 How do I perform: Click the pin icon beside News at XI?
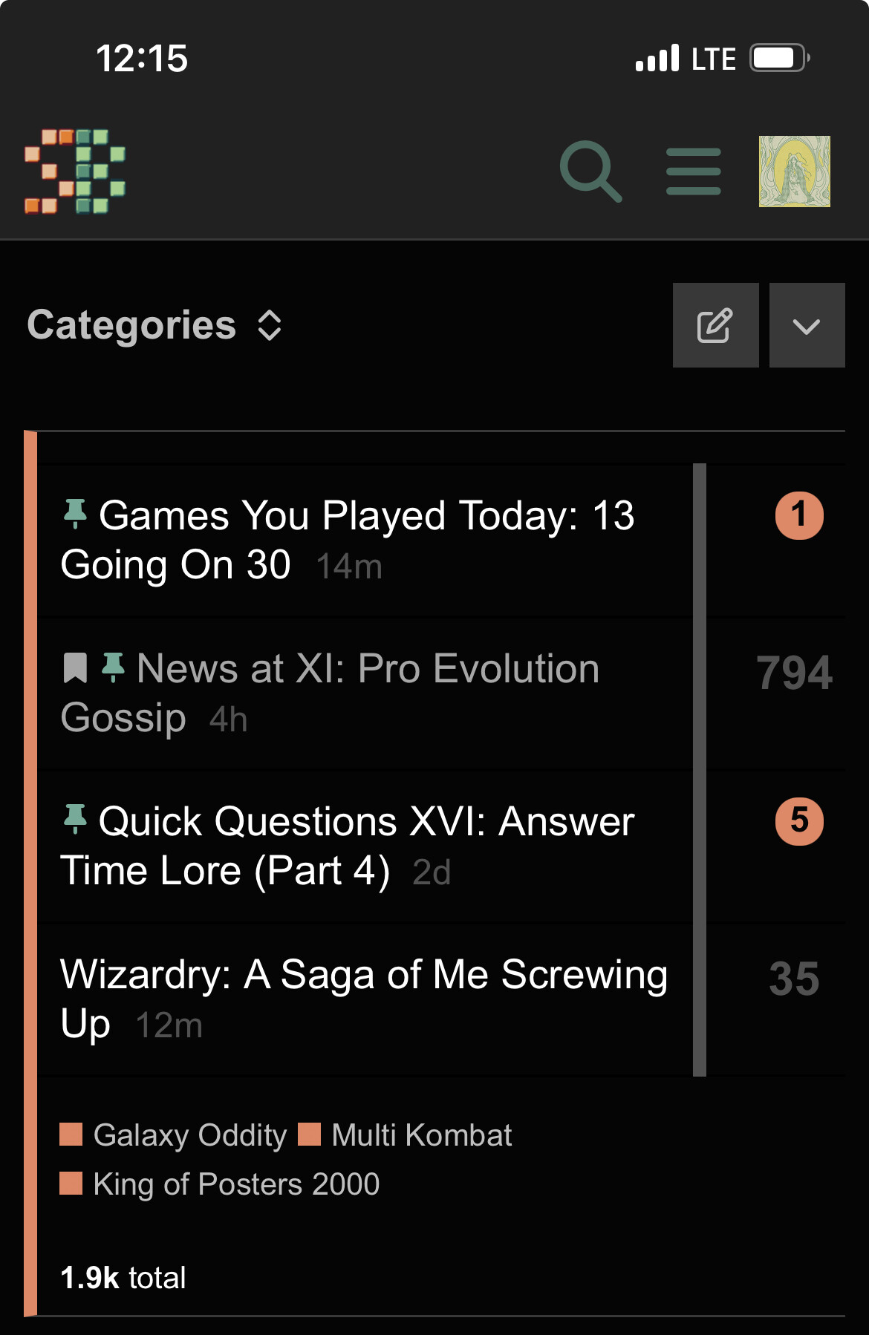[113, 667]
